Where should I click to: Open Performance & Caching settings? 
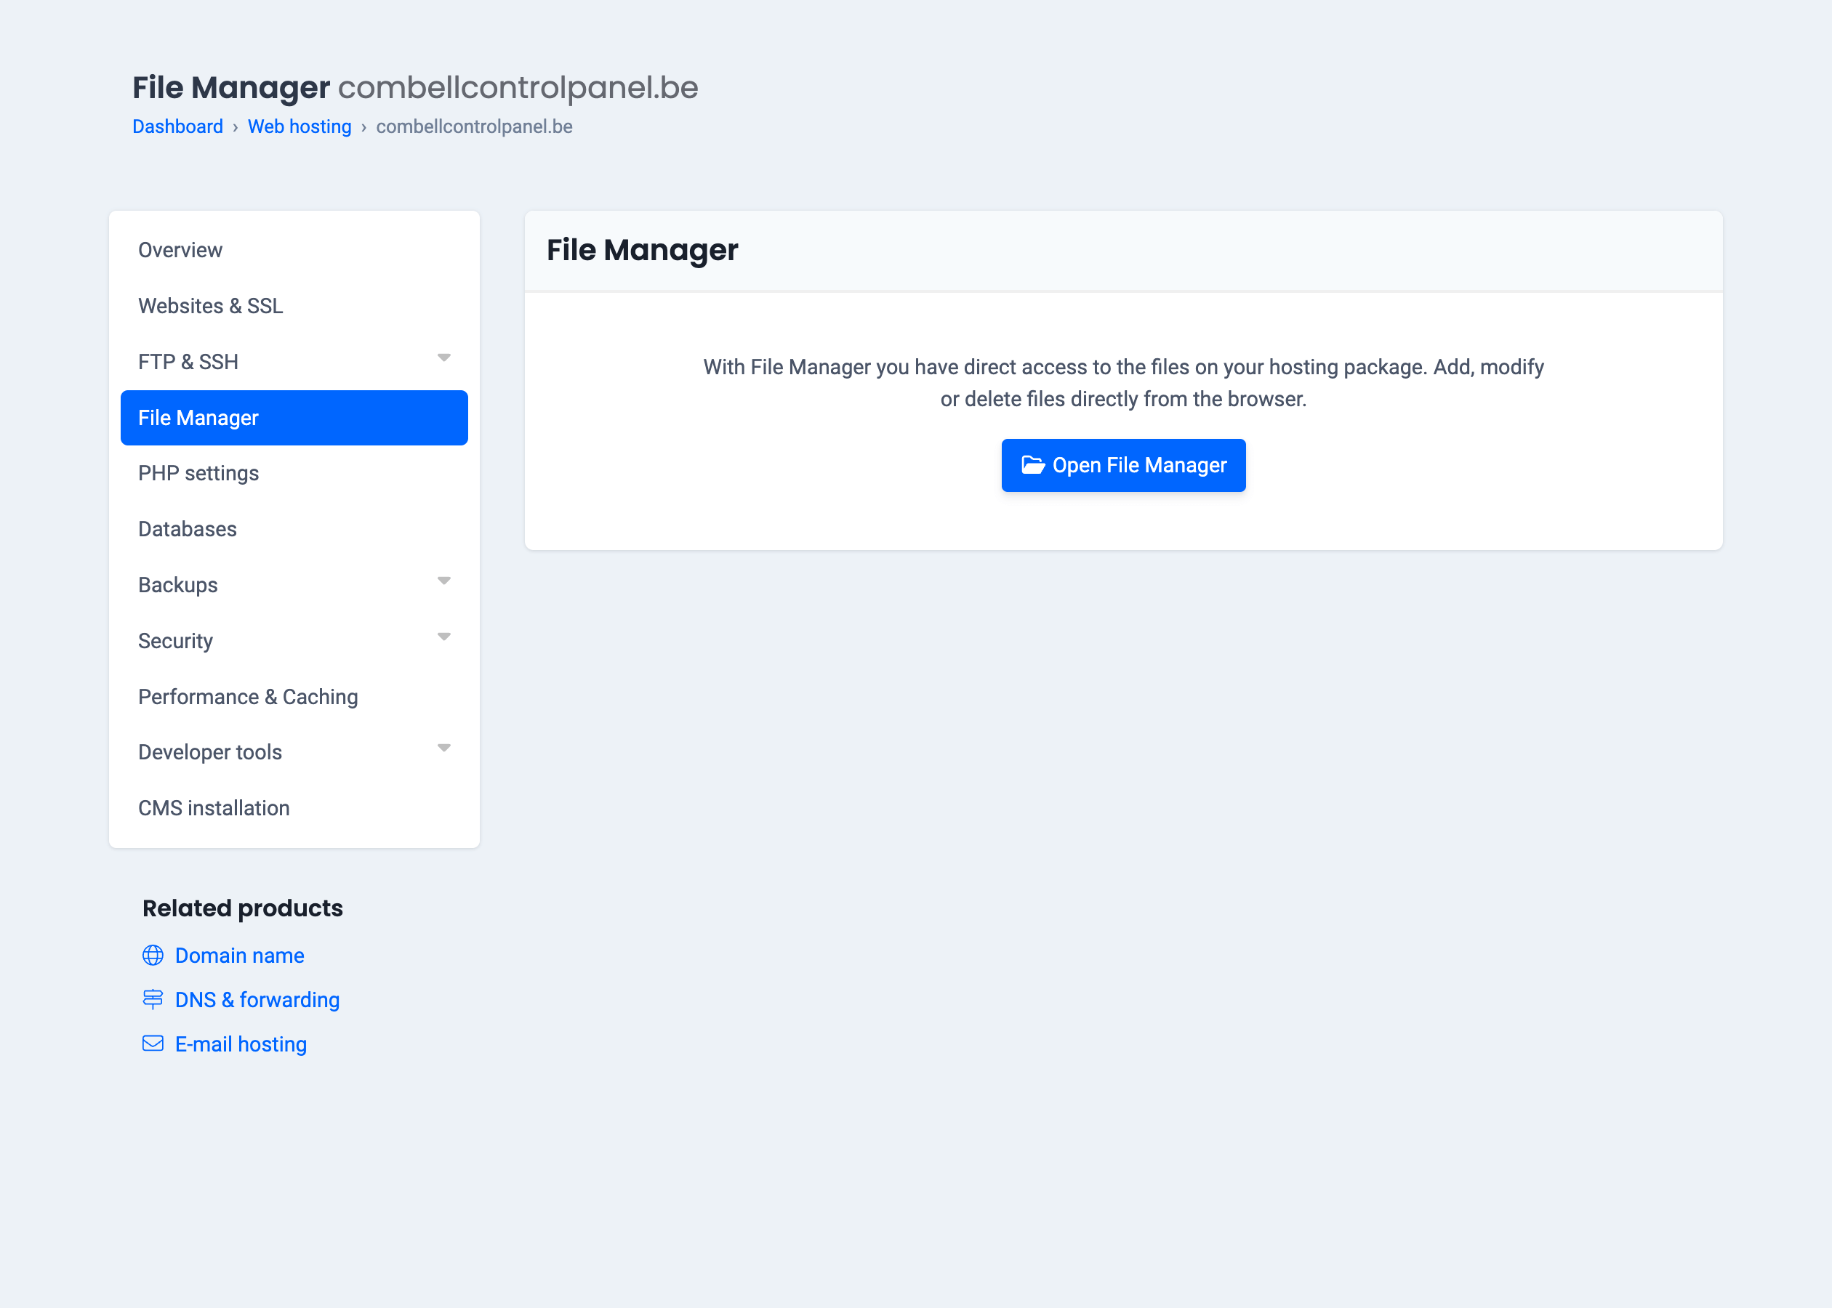click(248, 697)
